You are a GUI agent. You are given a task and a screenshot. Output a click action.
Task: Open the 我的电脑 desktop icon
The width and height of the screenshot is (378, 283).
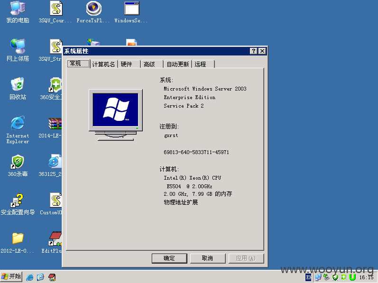[x=18, y=12]
